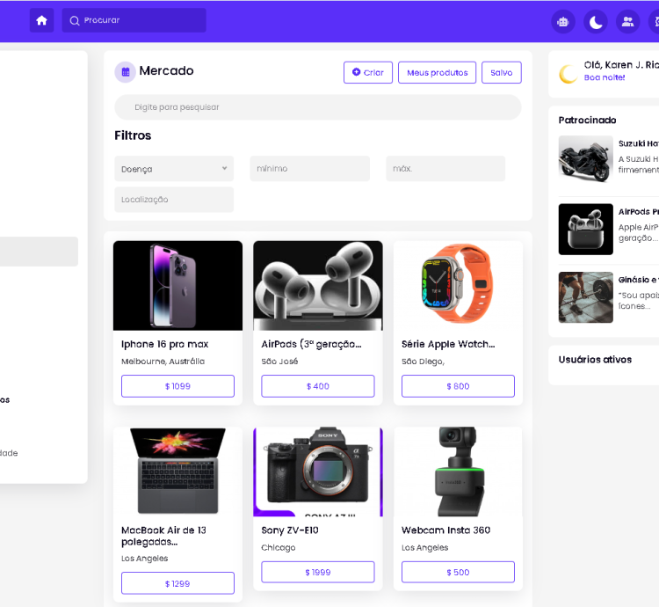Open the Iphone 16 pro max thumbnail
The width and height of the screenshot is (659, 607).
point(177,286)
